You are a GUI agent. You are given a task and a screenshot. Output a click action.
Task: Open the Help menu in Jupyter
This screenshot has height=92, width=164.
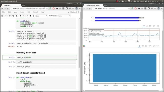point(43,12)
